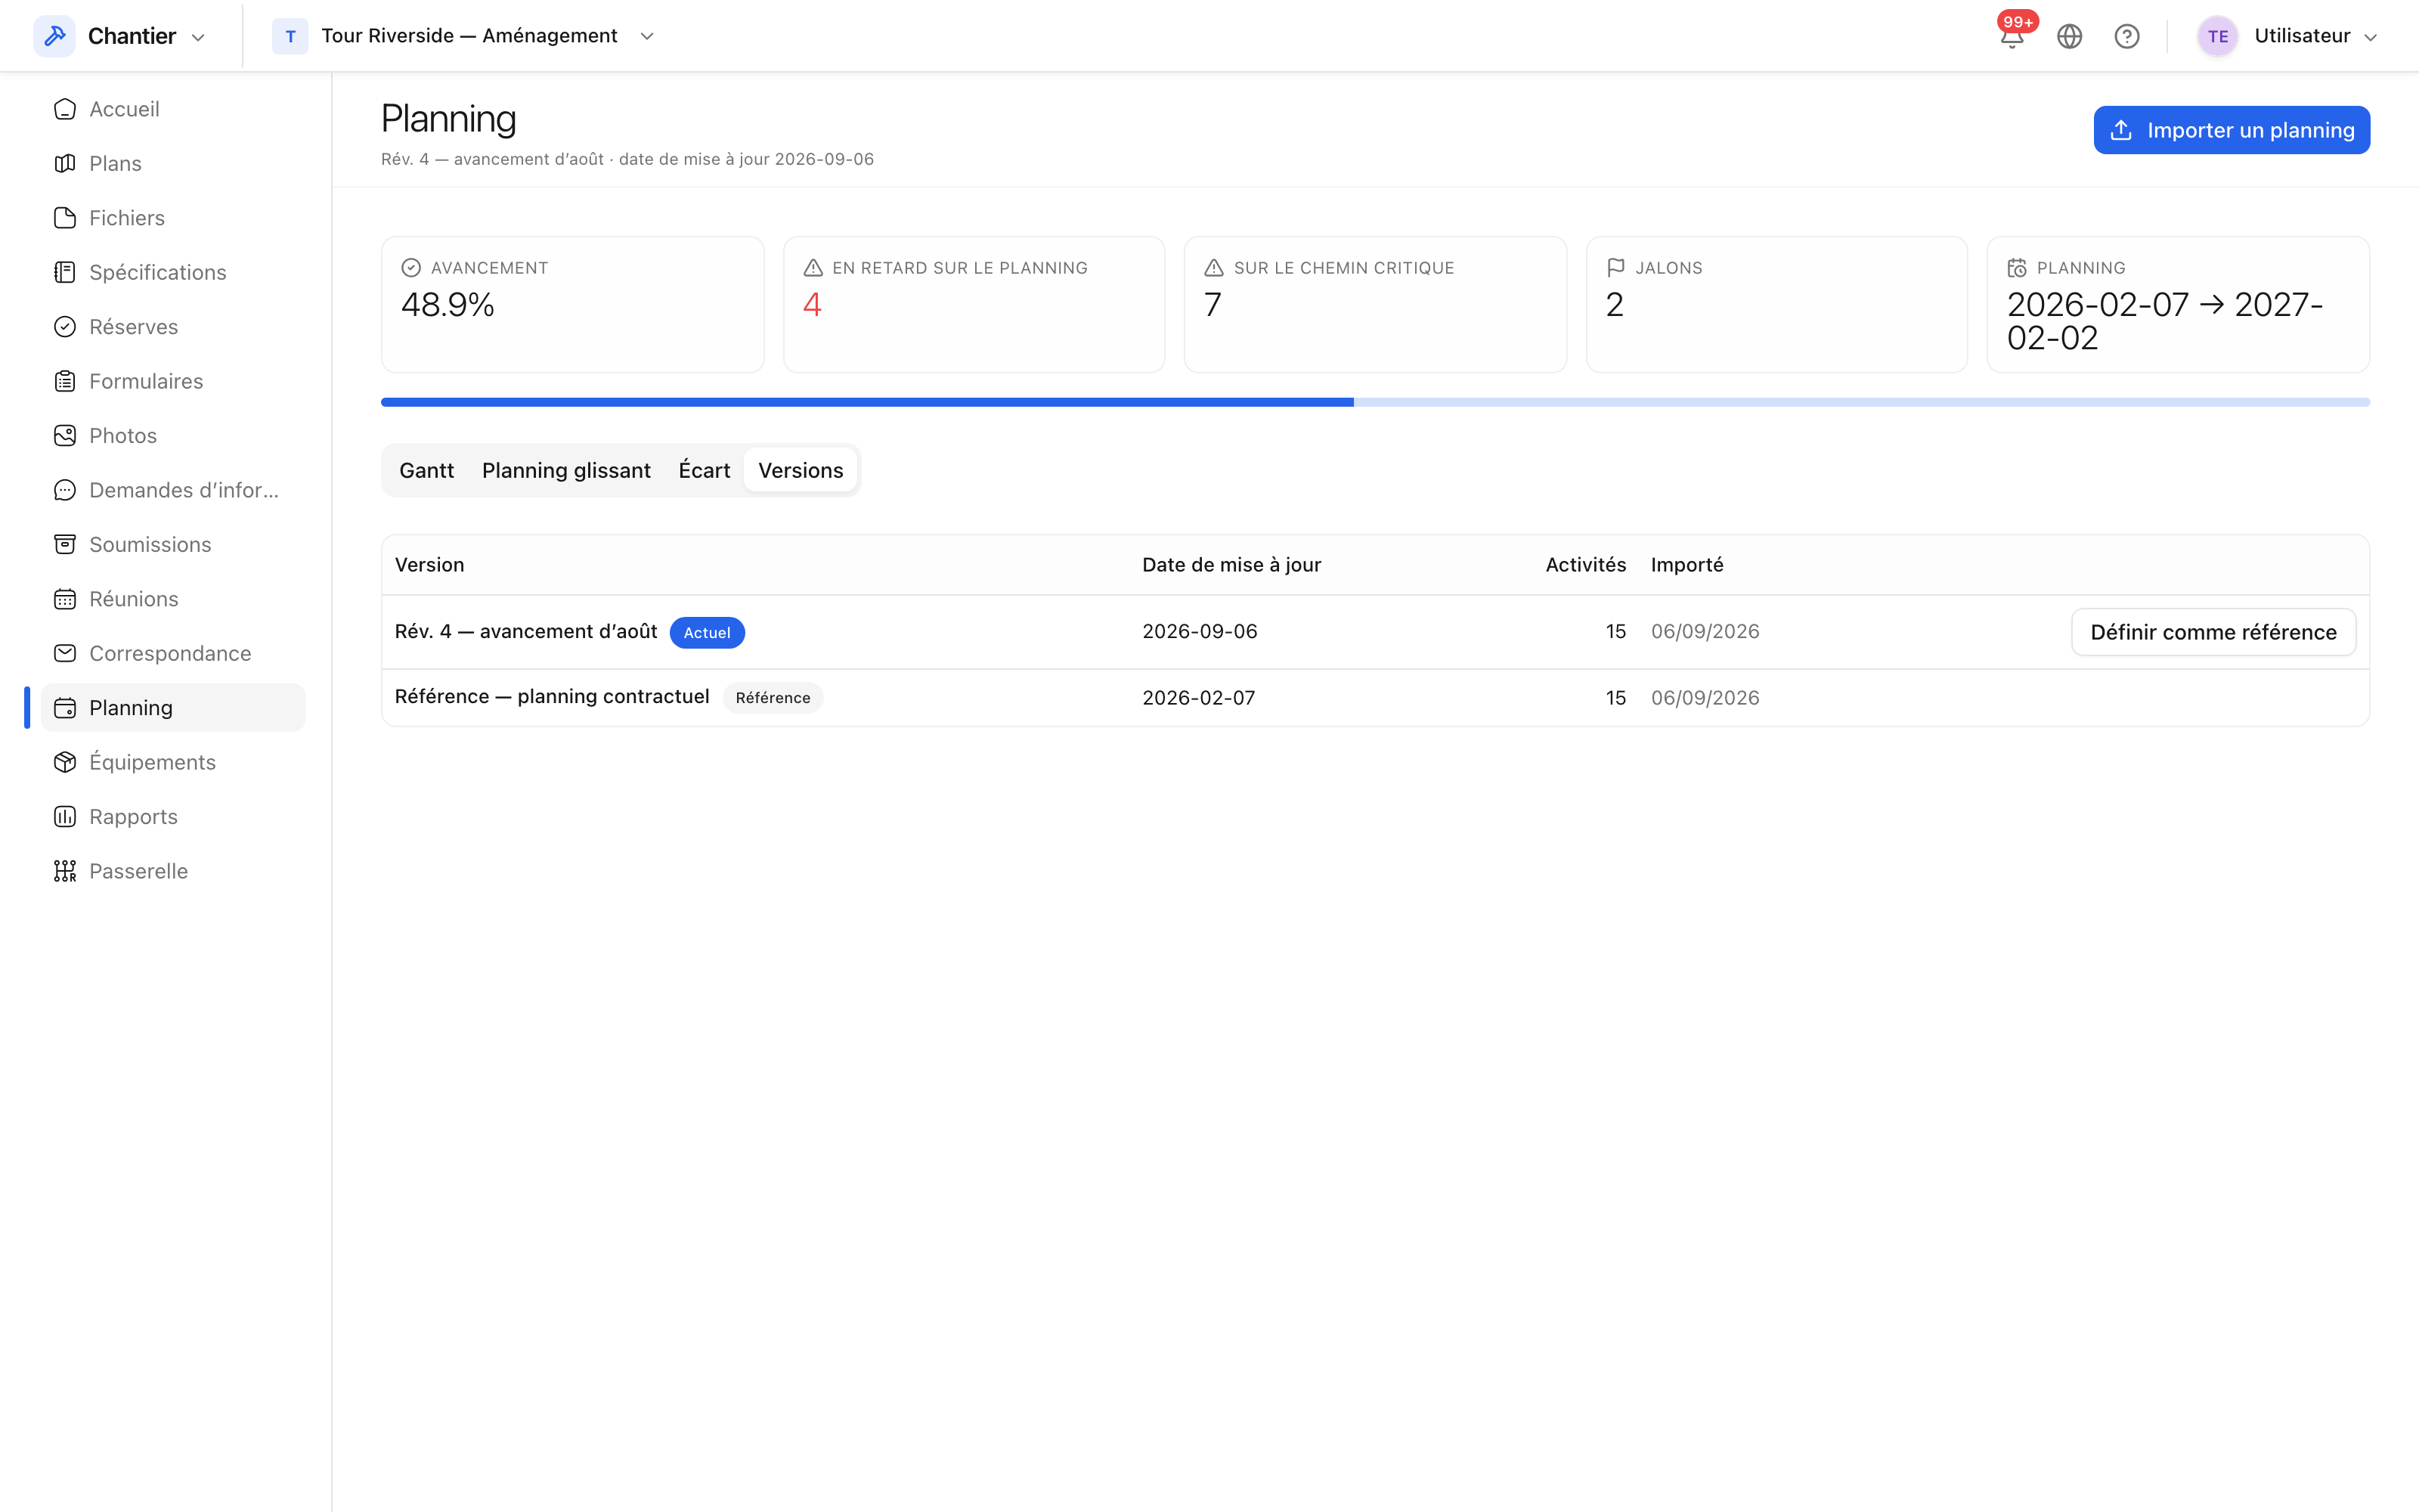Click the Date de mise à jour header
The height and width of the screenshot is (1512, 2419).
(x=1231, y=565)
